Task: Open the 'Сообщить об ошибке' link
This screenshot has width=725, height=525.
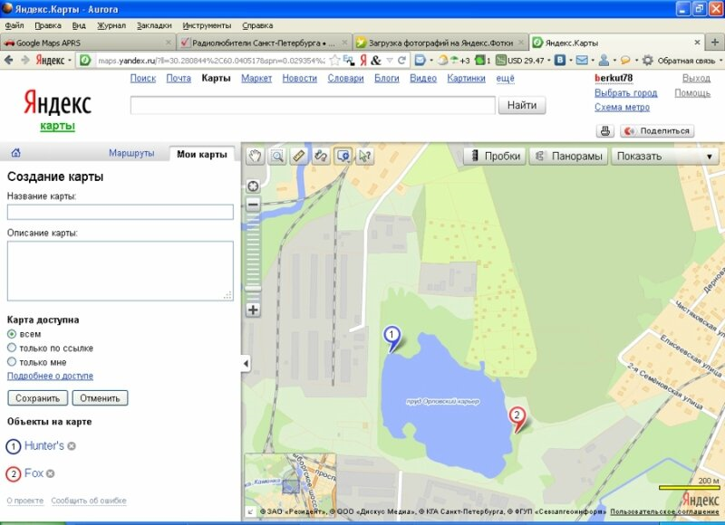Action: pos(88,501)
